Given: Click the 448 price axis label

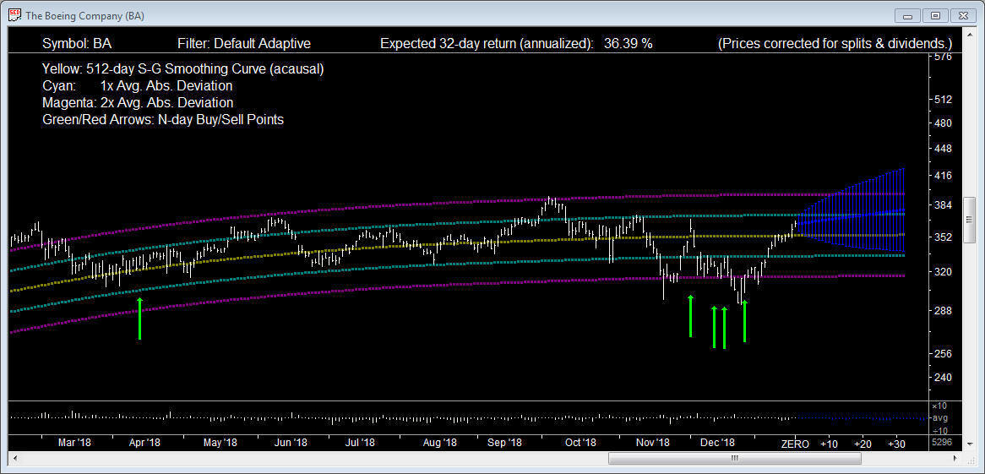Looking at the screenshot, I should click(944, 149).
